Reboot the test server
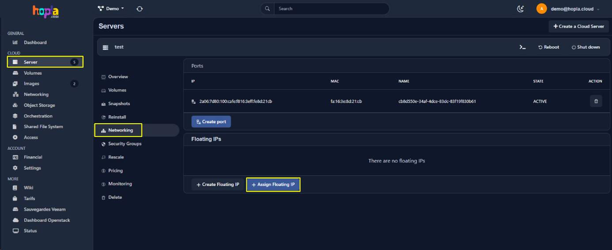 548,47
